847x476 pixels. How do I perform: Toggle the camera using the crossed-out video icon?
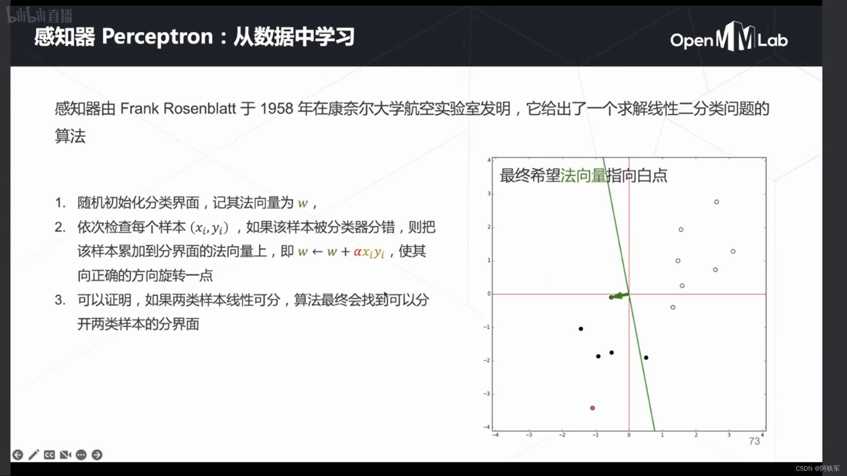click(65, 455)
